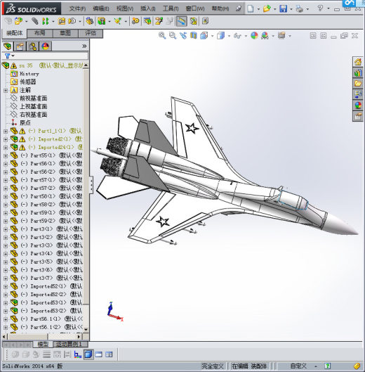Image resolution: width=365 pixels, height=372 pixels.
Task: Open the Zoom to Fit magnifier tool
Action: click(162, 36)
